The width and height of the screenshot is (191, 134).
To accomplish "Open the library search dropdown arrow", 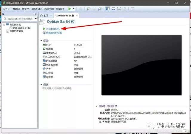I will (x=36, y=19).
